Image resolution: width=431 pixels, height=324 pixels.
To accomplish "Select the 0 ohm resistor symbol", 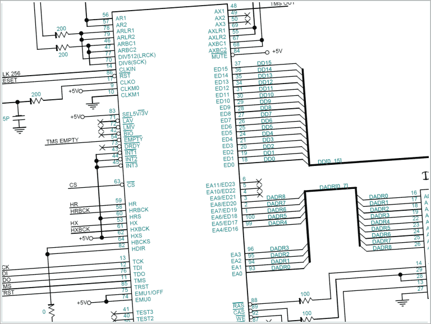I will click(52, 312).
